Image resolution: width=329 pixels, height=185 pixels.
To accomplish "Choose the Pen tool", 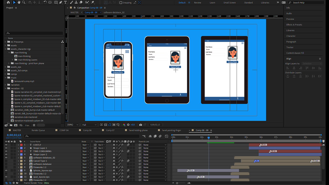I will click(x=61, y=2).
